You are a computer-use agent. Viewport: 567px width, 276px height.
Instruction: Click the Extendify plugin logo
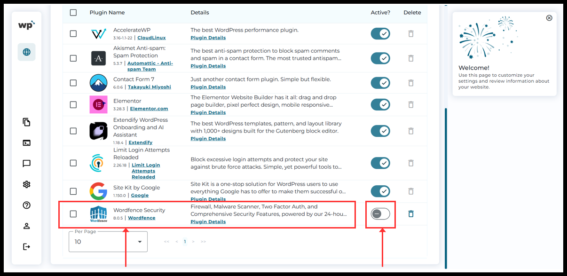(x=98, y=131)
